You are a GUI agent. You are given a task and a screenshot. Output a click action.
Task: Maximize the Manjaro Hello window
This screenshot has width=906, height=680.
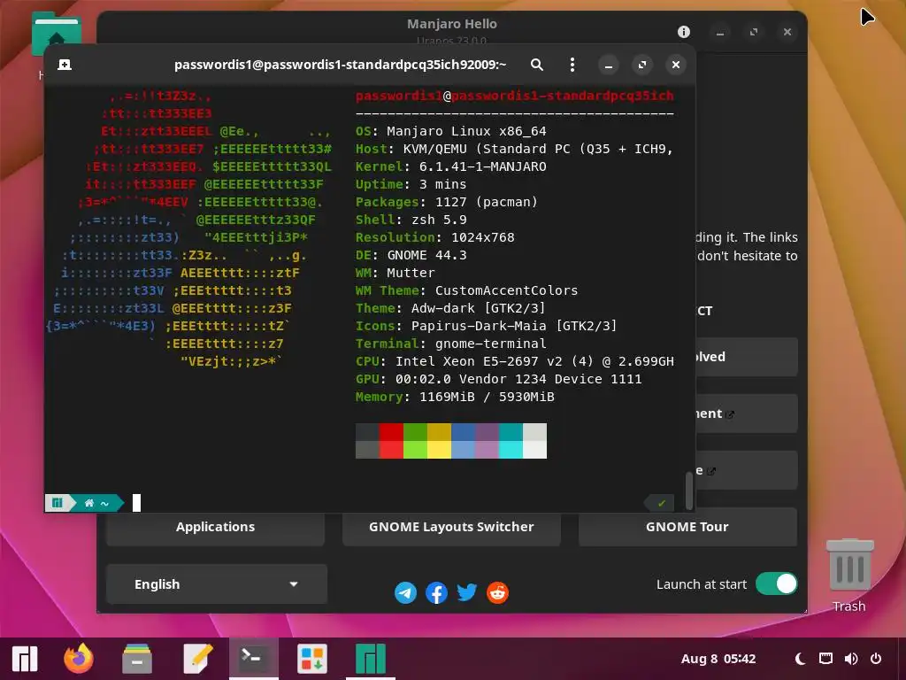point(754,33)
